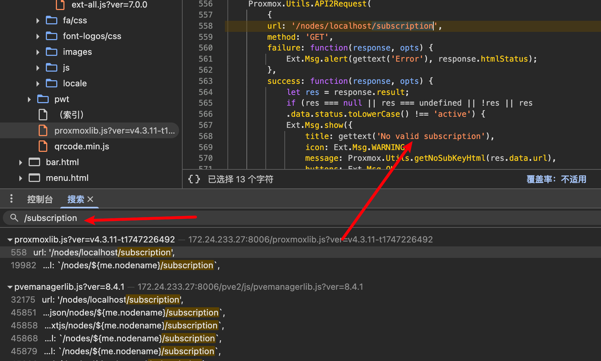
Task: Select the 搜索 tab
Action: click(76, 199)
